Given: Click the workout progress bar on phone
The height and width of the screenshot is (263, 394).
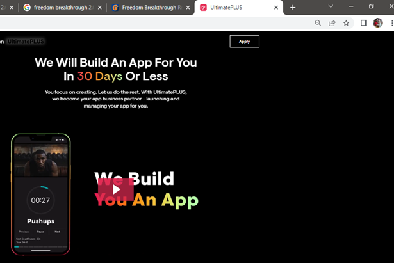Looking at the screenshot, I should pyautogui.click(x=41, y=247).
